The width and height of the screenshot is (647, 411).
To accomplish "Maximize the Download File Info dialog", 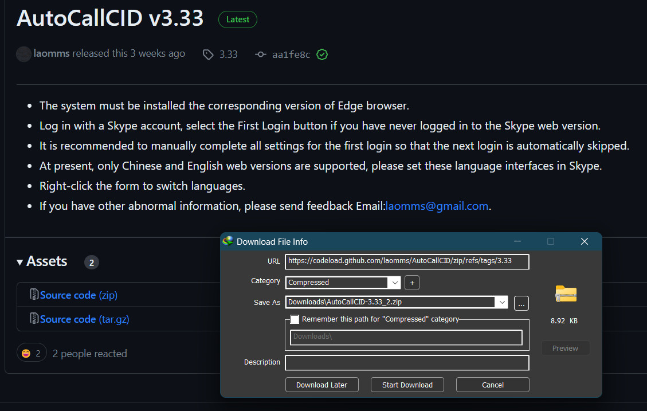I will coord(551,241).
